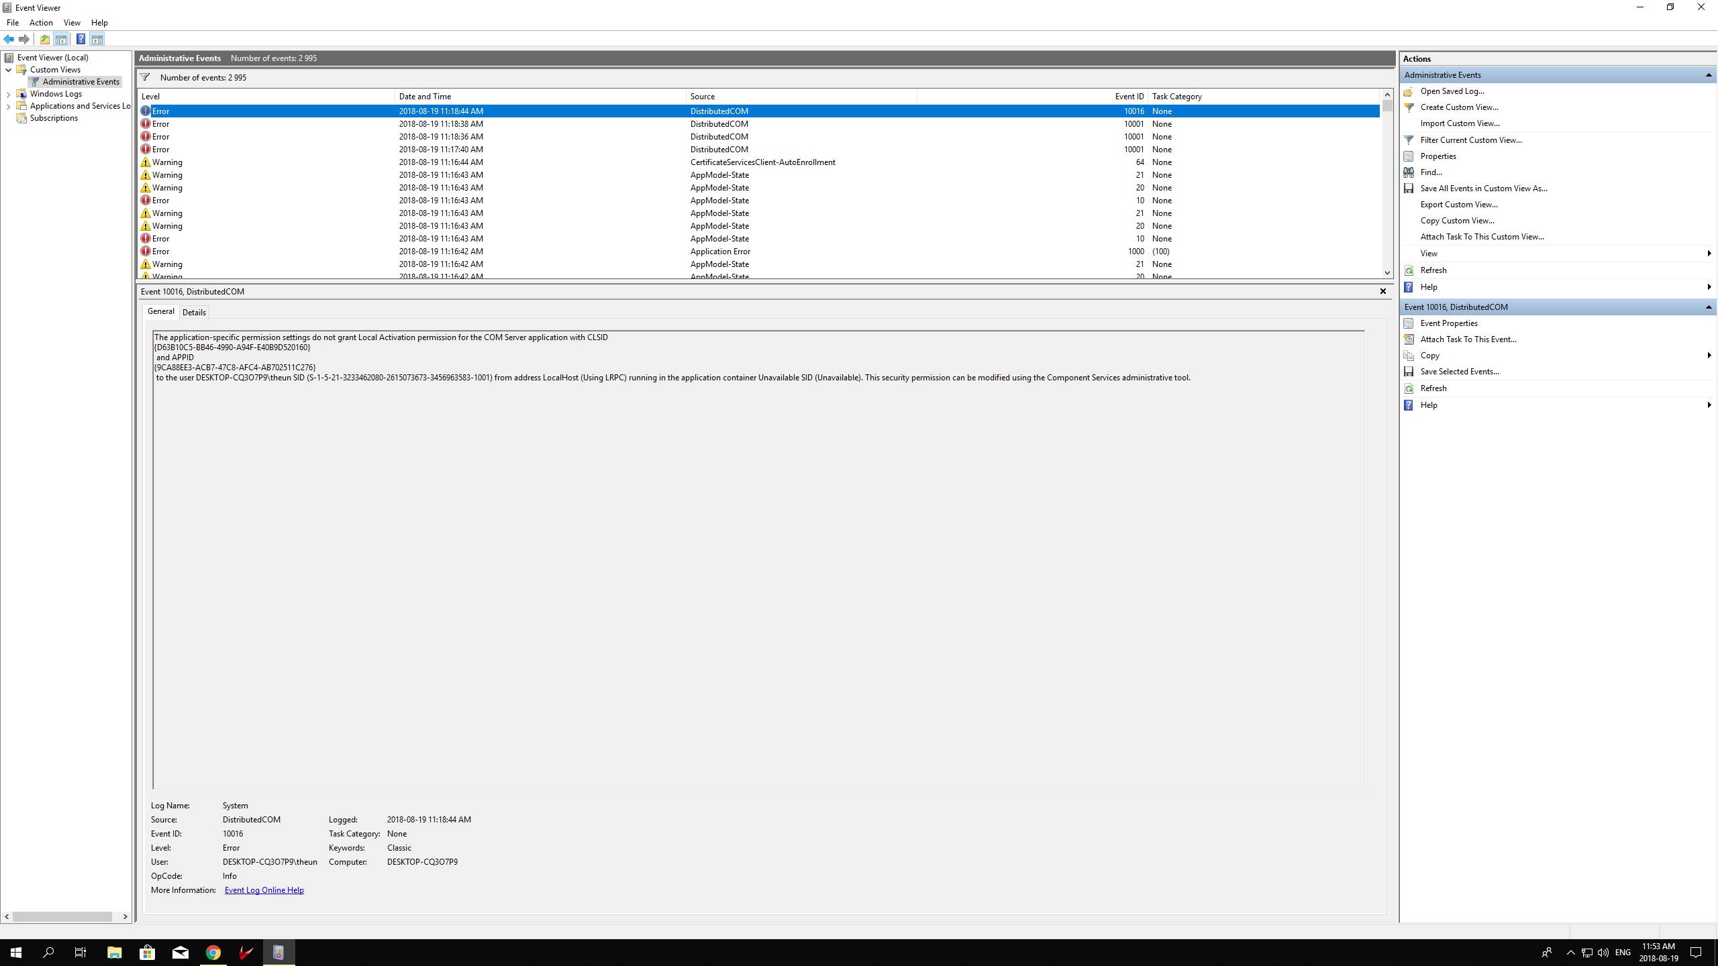Open Help submenu under Event 10016 section

[x=1558, y=405]
